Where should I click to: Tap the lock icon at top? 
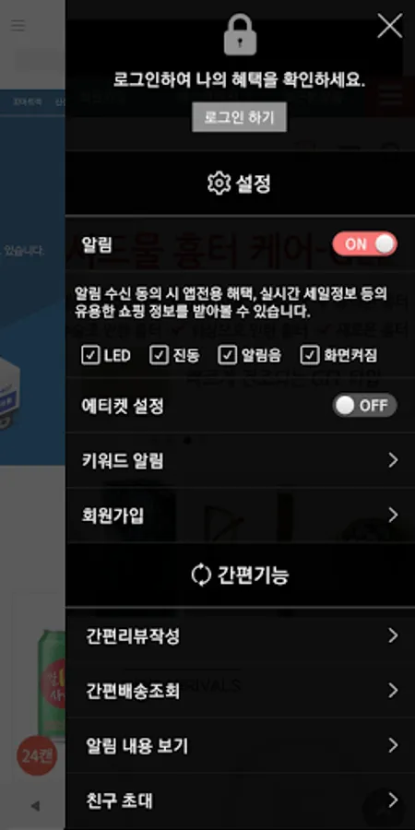(240, 34)
